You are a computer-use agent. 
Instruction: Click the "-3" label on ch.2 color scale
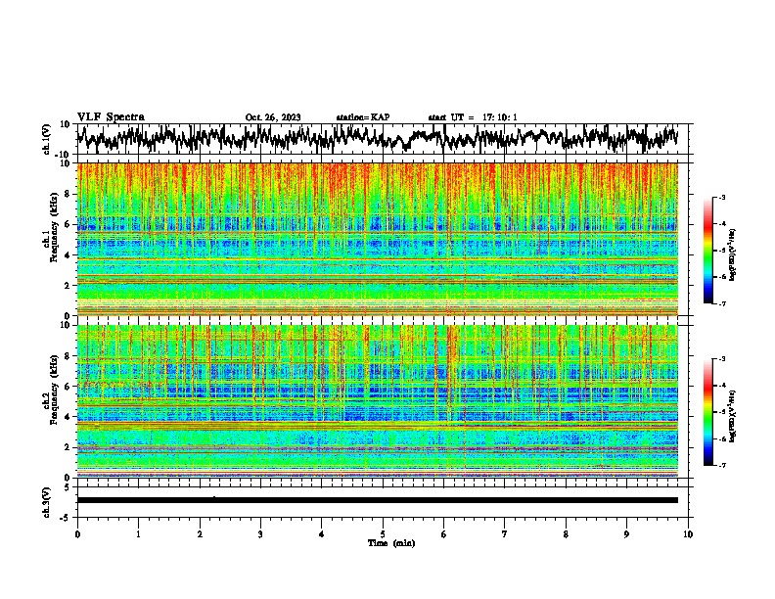pos(722,359)
